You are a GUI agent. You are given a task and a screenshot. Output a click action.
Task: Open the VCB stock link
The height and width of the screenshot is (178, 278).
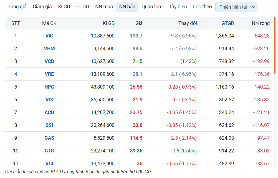(49, 61)
